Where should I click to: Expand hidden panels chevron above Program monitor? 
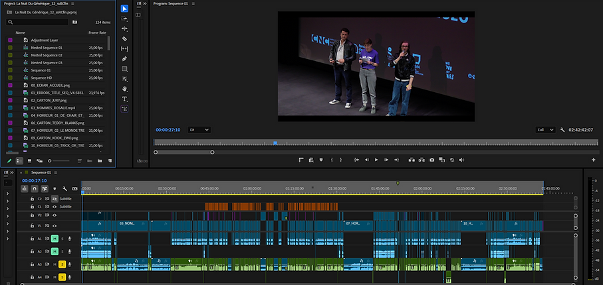[x=144, y=3]
